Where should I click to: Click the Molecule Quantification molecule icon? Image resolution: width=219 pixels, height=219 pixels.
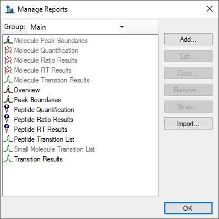pyautogui.click(x=8, y=50)
